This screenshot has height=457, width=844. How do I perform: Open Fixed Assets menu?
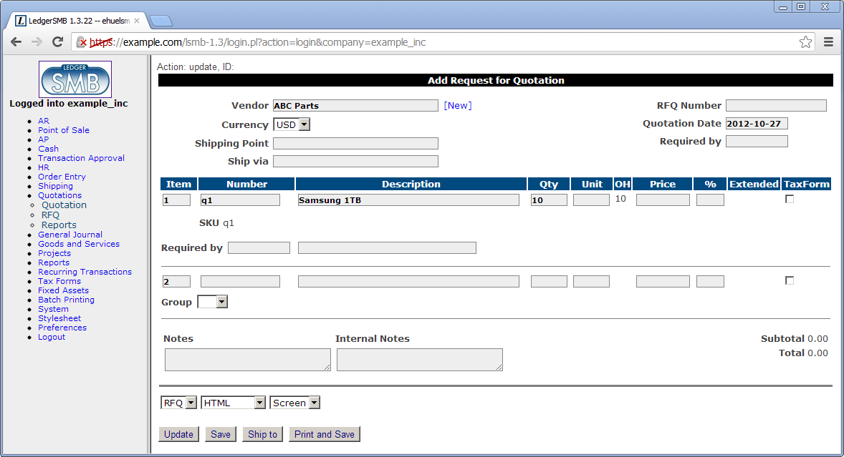point(63,290)
